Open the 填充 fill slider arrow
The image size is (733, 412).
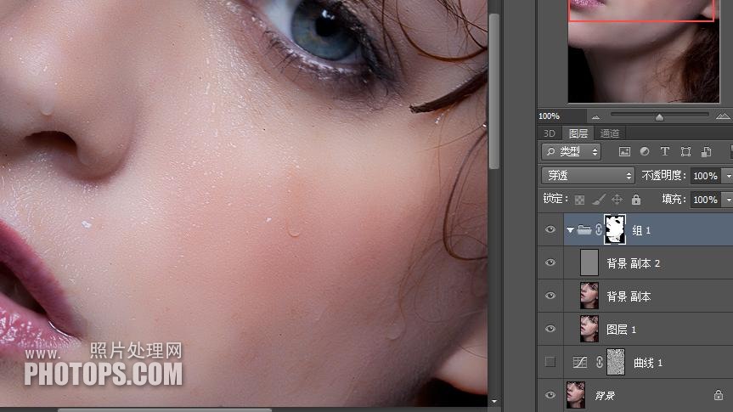click(x=728, y=200)
